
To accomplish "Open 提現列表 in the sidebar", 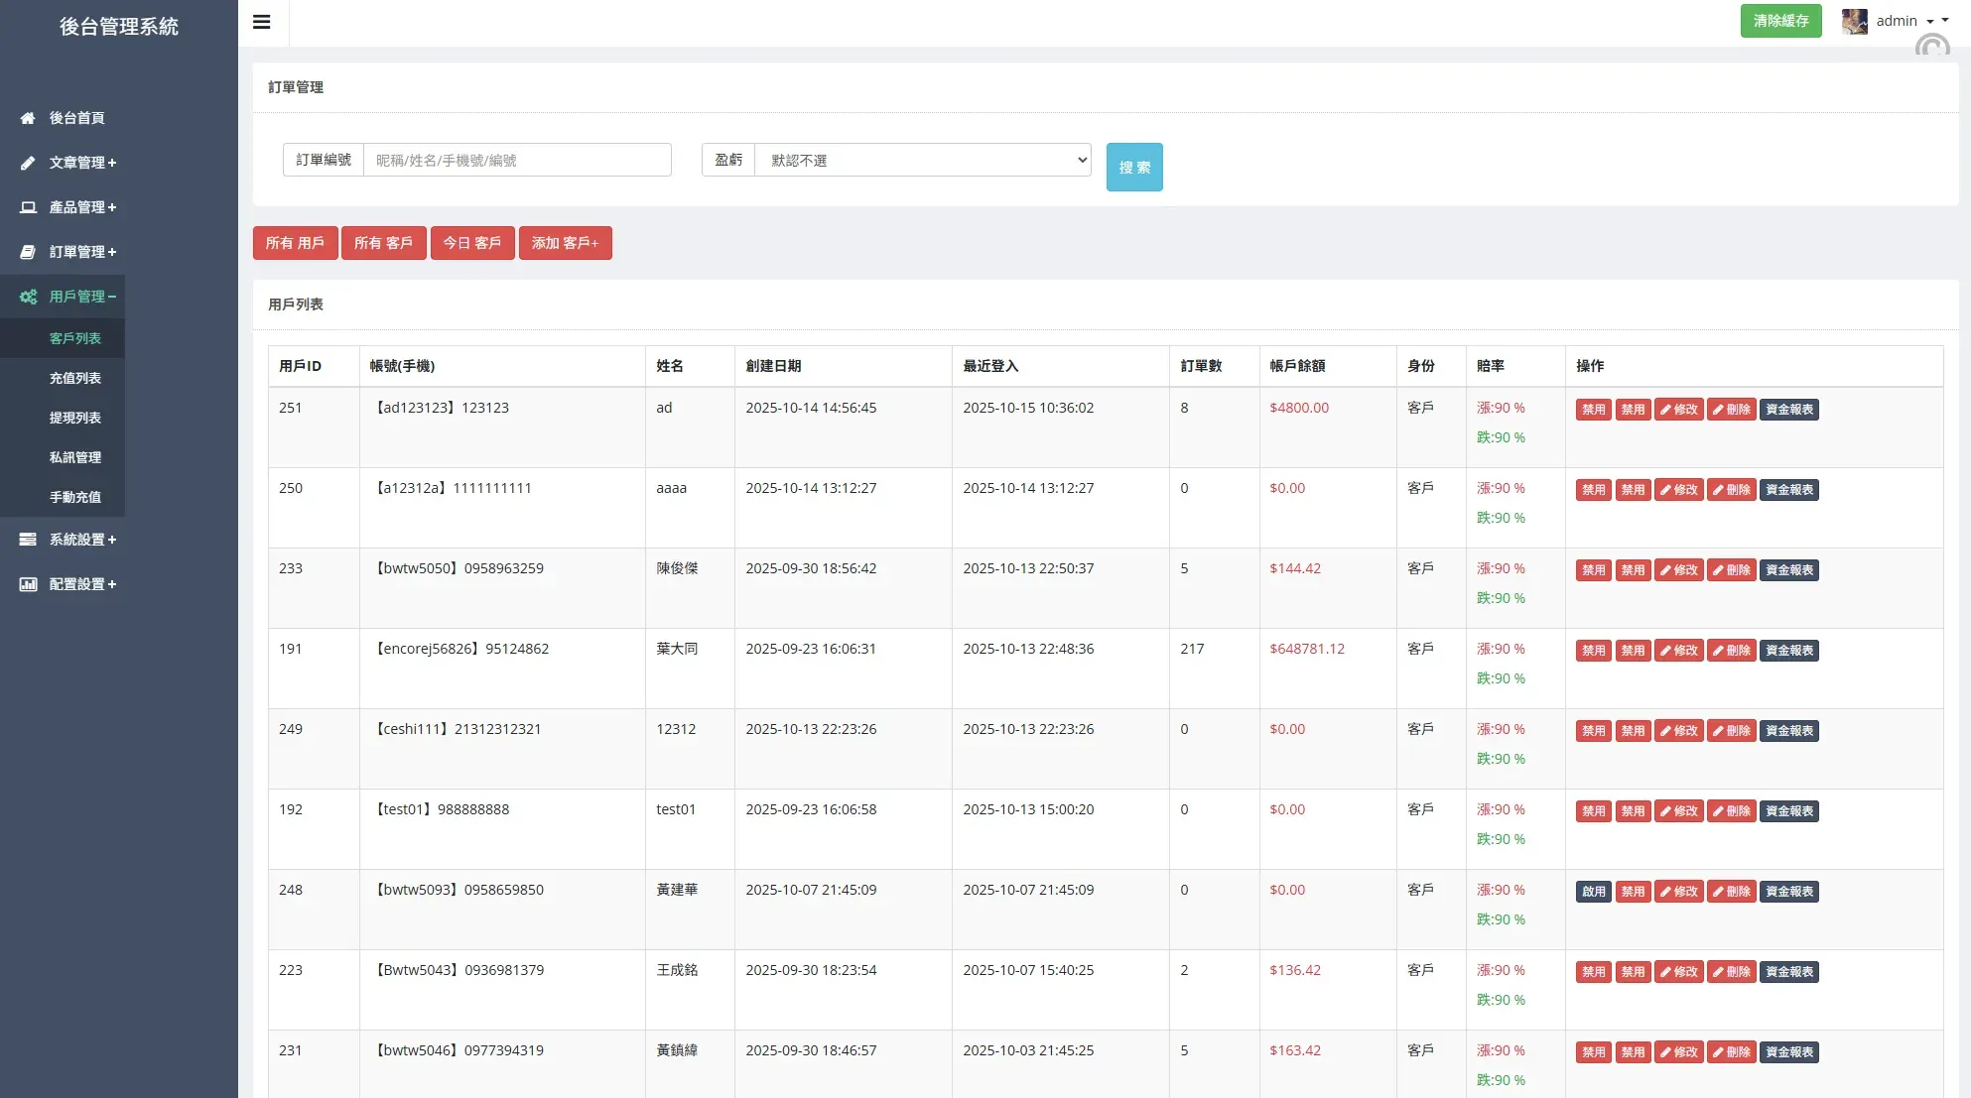I will [75, 418].
